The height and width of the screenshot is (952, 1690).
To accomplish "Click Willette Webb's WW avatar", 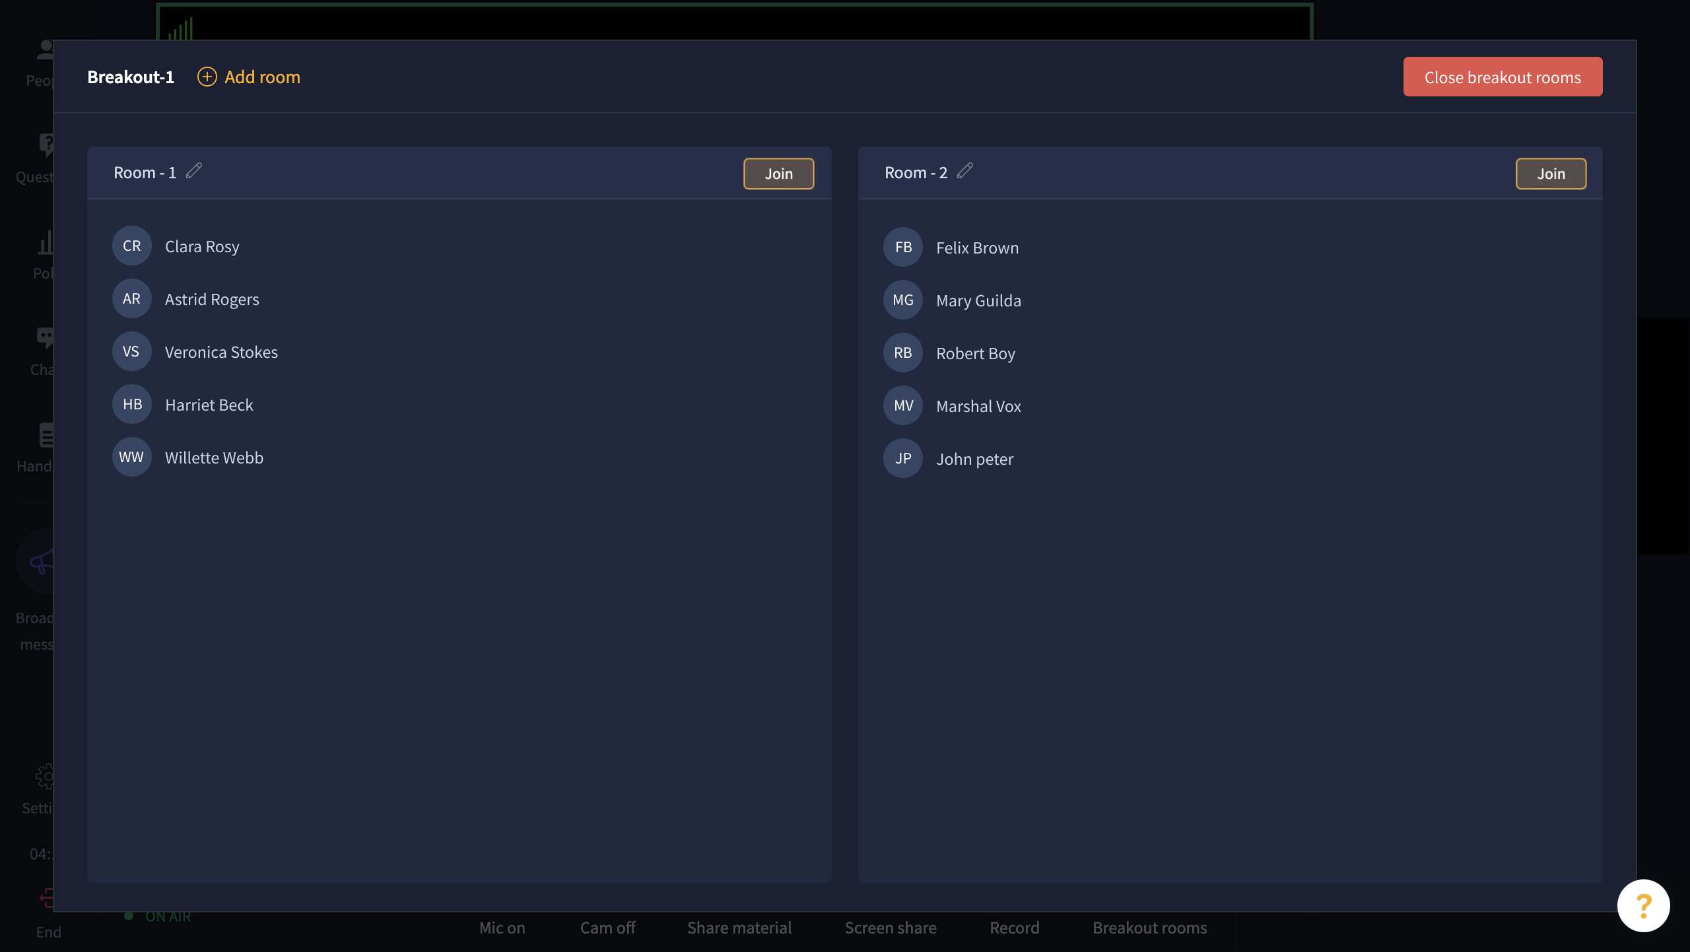I will pos(132,458).
